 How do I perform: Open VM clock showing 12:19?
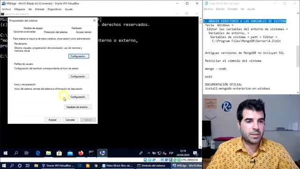[x=183, y=153]
